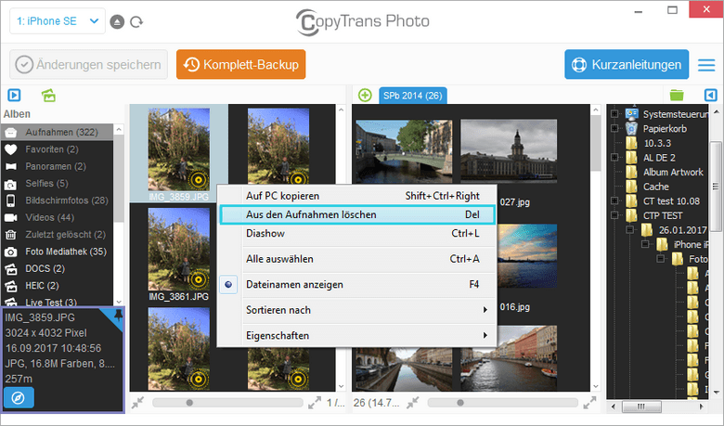
Task: Select IMG_3861.JPG thumbnail
Action: click(x=179, y=250)
